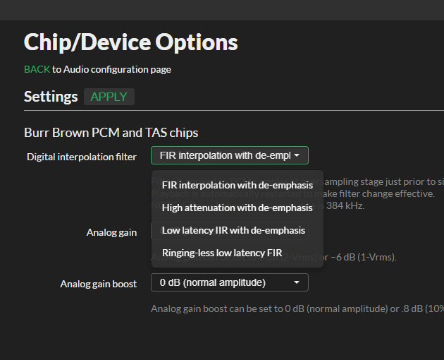Click the arrow icon on Analog gain boost
Screen dimensions: 444x360
(297, 282)
